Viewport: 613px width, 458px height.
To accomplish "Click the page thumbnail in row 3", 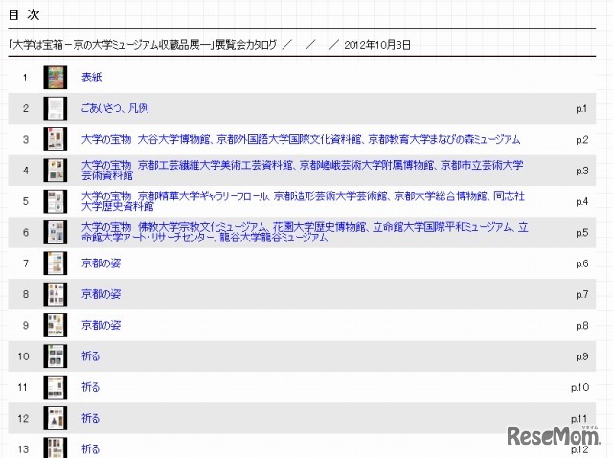I will click(56, 139).
